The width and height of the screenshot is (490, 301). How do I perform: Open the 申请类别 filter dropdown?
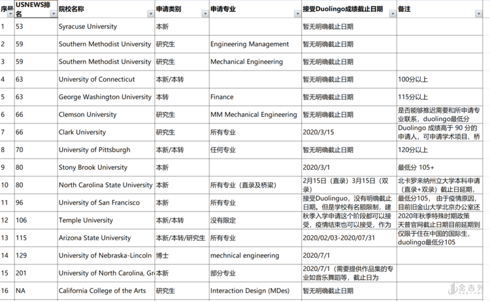[204, 14]
